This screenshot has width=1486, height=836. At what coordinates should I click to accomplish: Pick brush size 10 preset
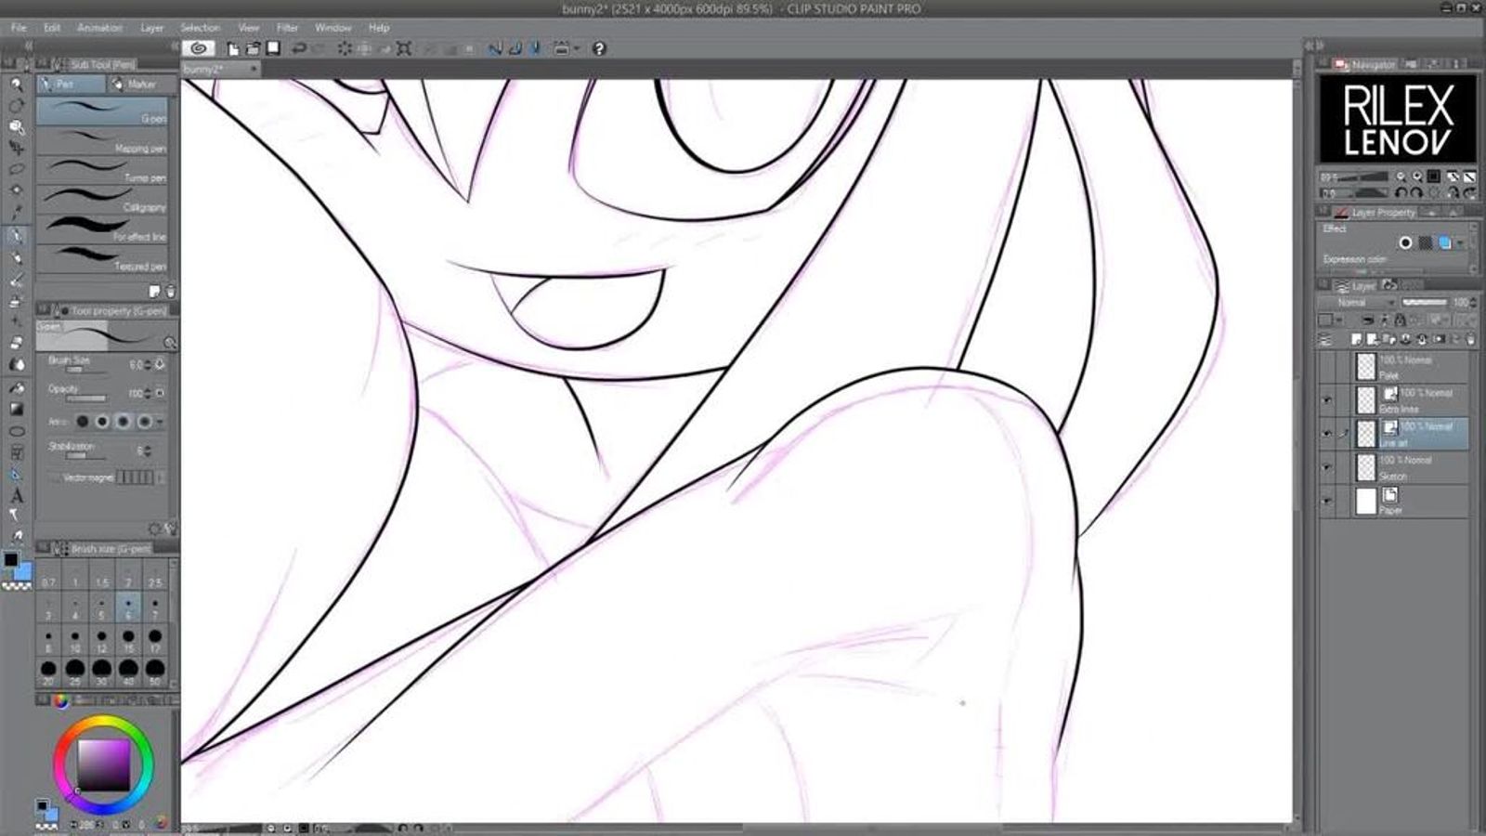(75, 641)
